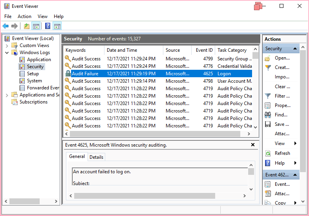
Task: Click the Show/Hide Console Tree toolbar icon
Action: pos(36,26)
